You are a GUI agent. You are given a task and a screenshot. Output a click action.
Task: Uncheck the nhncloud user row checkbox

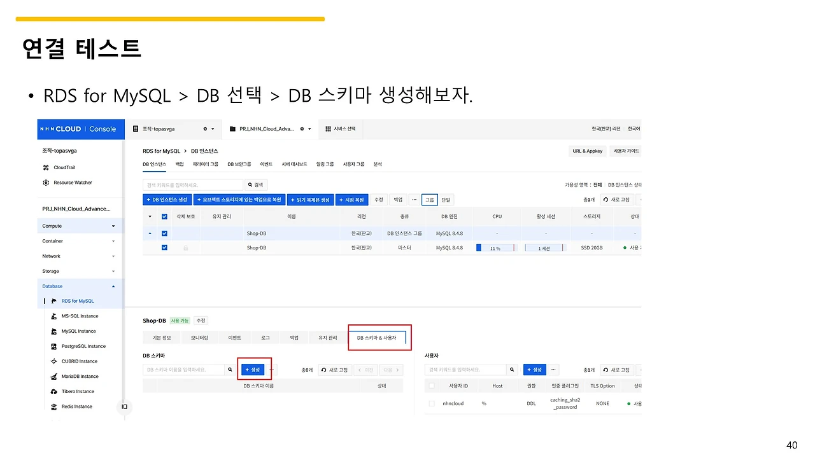point(431,403)
